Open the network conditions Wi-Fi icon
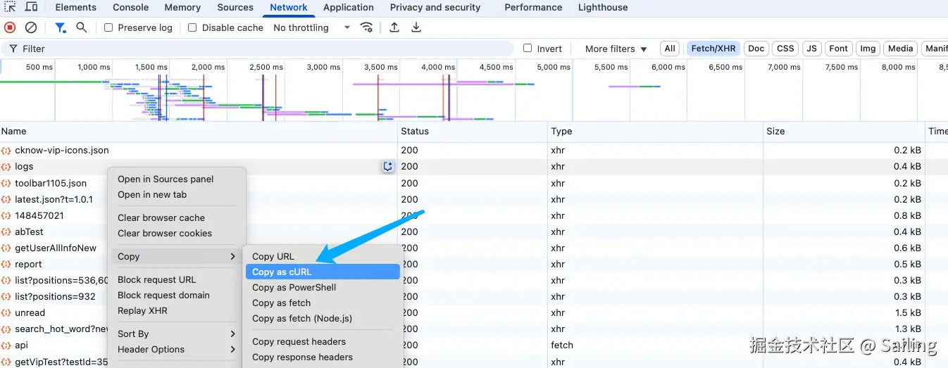 point(366,27)
